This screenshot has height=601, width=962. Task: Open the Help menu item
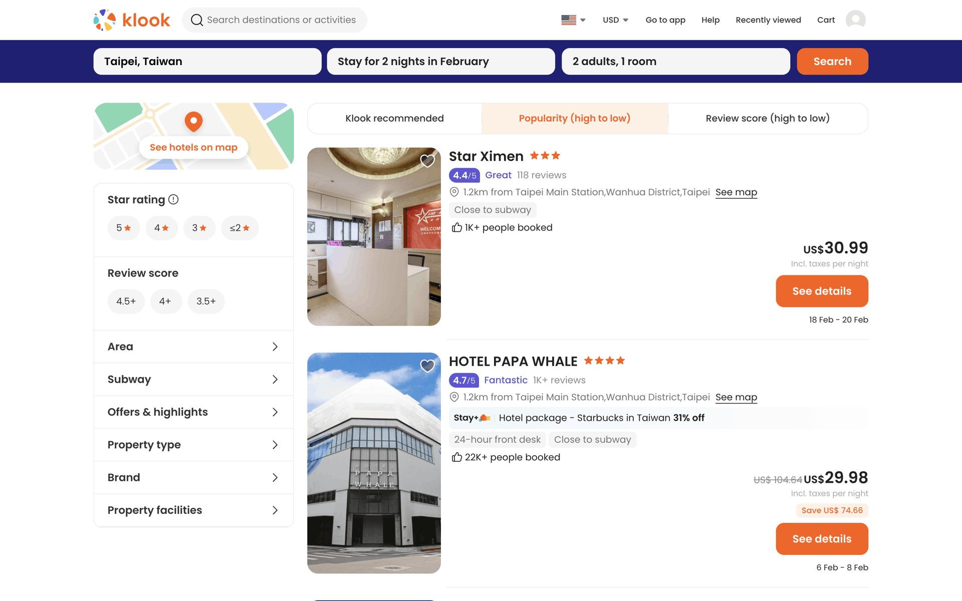(x=710, y=20)
